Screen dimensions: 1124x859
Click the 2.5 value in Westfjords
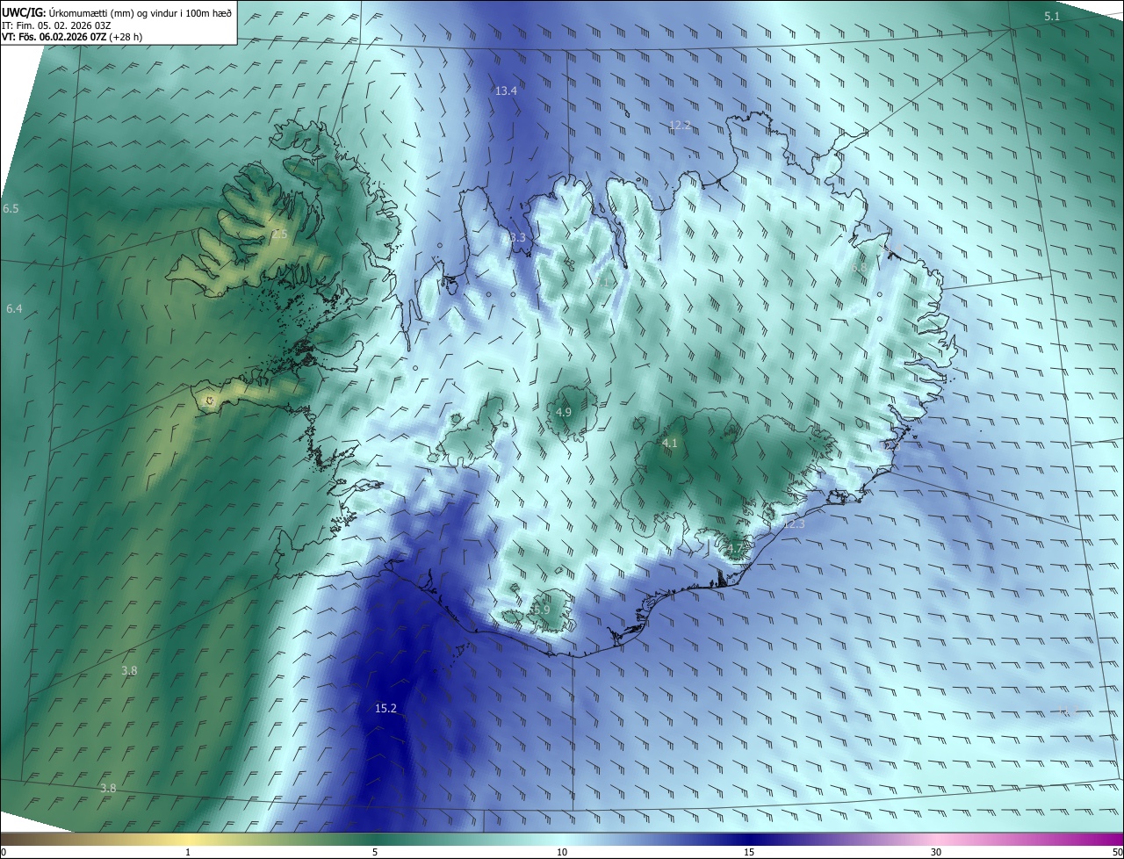[279, 235]
